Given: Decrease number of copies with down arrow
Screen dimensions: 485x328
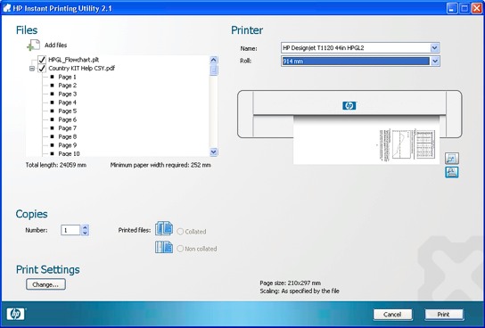Looking at the screenshot, I should [x=85, y=233].
